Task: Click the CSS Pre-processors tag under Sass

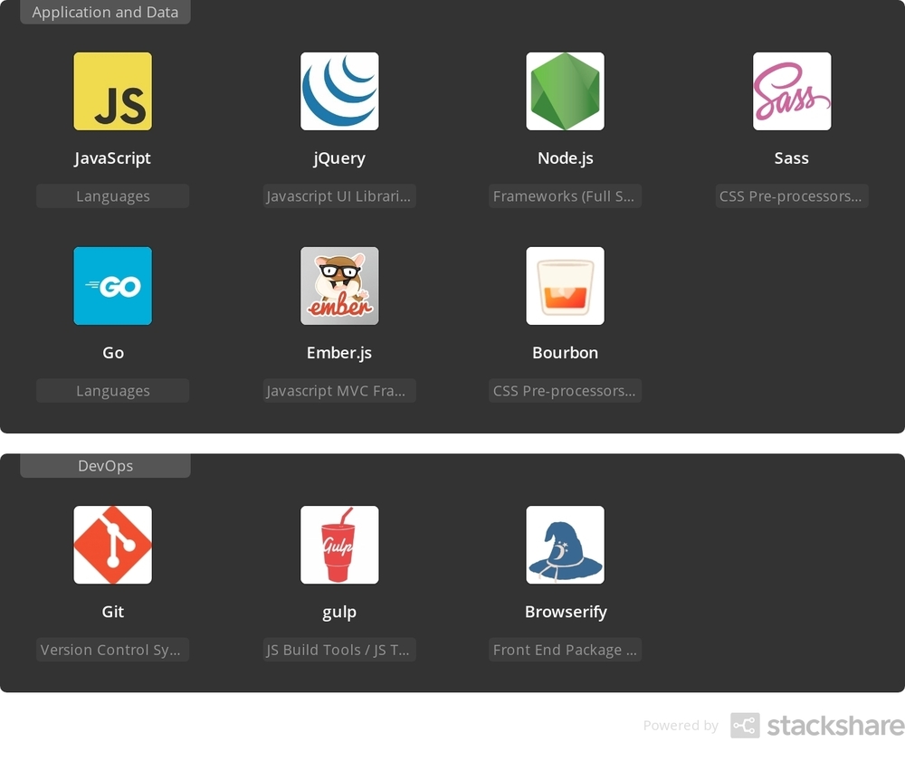Action: pos(791,195)
